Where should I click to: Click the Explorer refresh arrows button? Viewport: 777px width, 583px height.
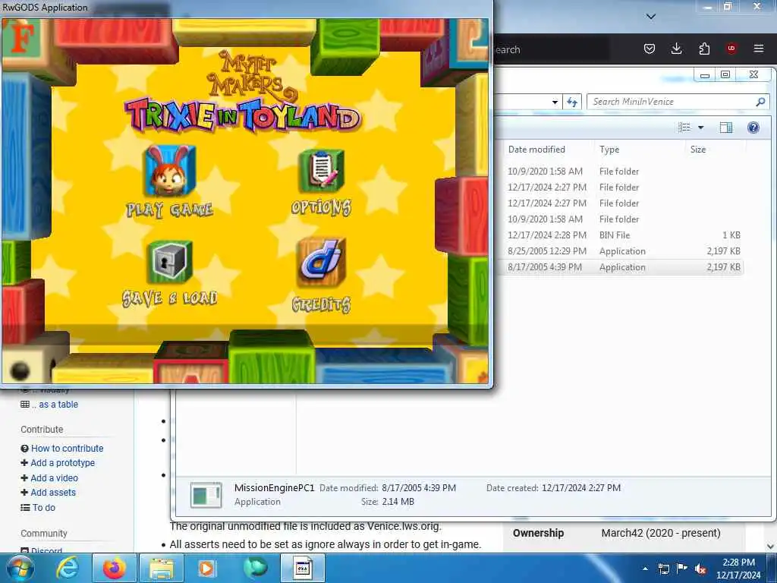572,102
